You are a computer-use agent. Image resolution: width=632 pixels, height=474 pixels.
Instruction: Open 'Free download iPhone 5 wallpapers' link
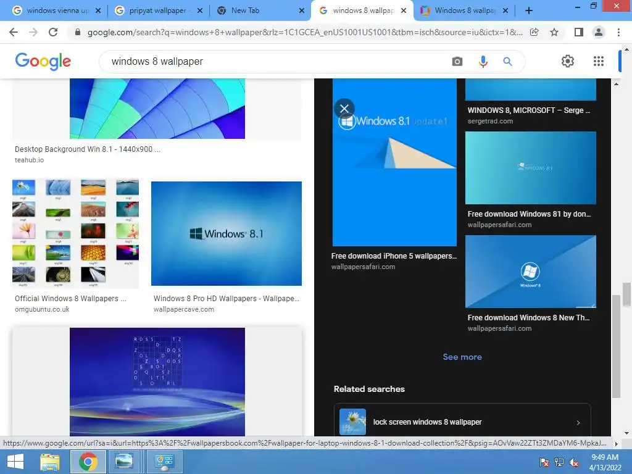click(x=394, y=256)
